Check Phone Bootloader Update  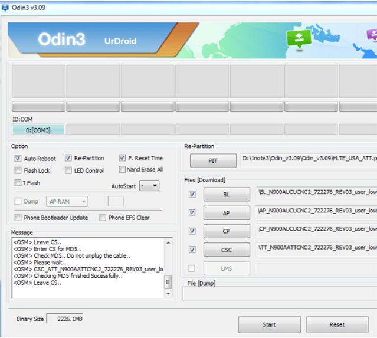coord(18,218)
